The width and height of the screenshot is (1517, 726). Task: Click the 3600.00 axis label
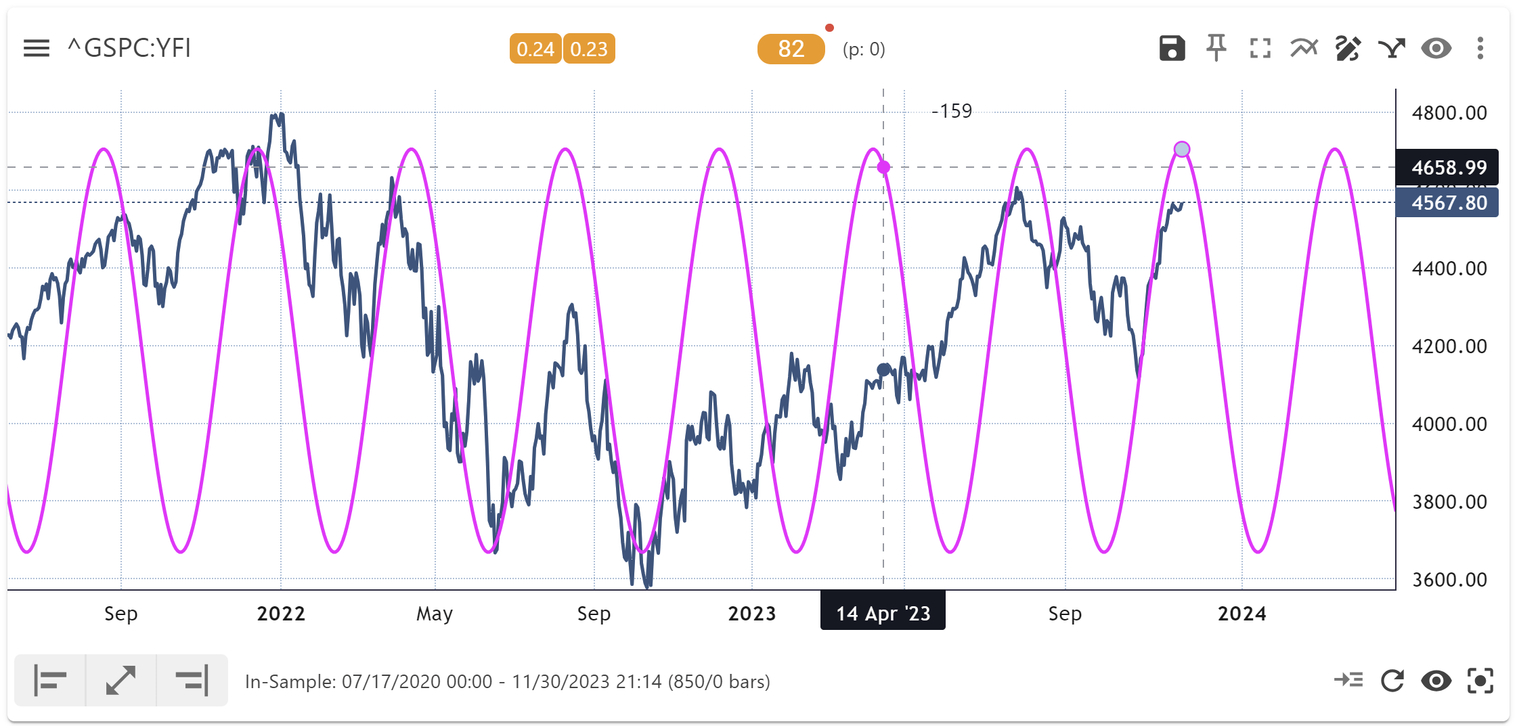click(x=1449, y=579)
